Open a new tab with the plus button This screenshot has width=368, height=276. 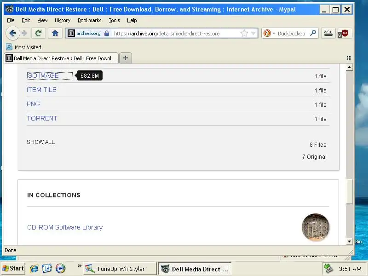(x=126, y=58)
